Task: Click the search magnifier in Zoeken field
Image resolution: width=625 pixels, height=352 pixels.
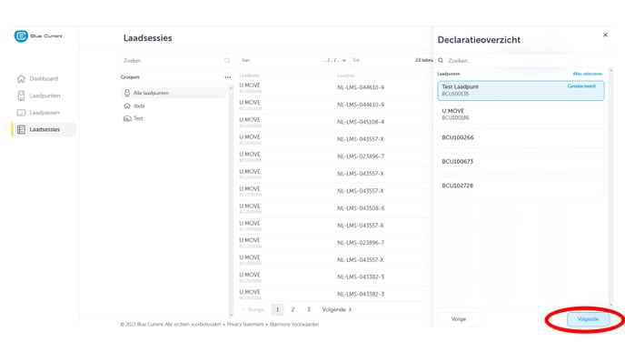Action: (x=227, y=61)
